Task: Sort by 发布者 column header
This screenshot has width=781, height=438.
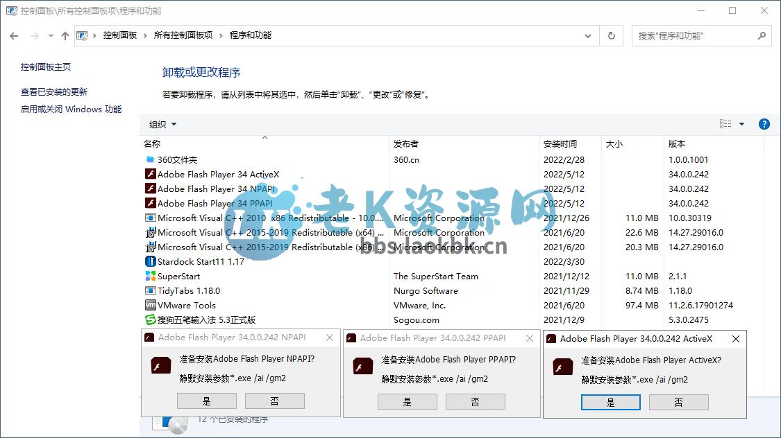Action: 406,144
